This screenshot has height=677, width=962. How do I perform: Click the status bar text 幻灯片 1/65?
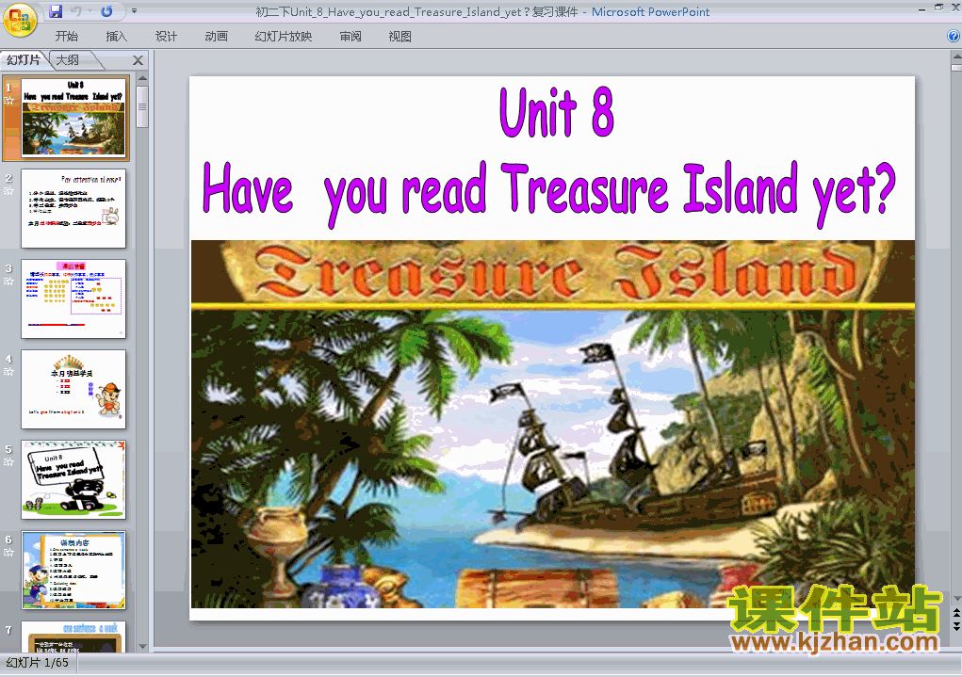click(x=37, y=663)
